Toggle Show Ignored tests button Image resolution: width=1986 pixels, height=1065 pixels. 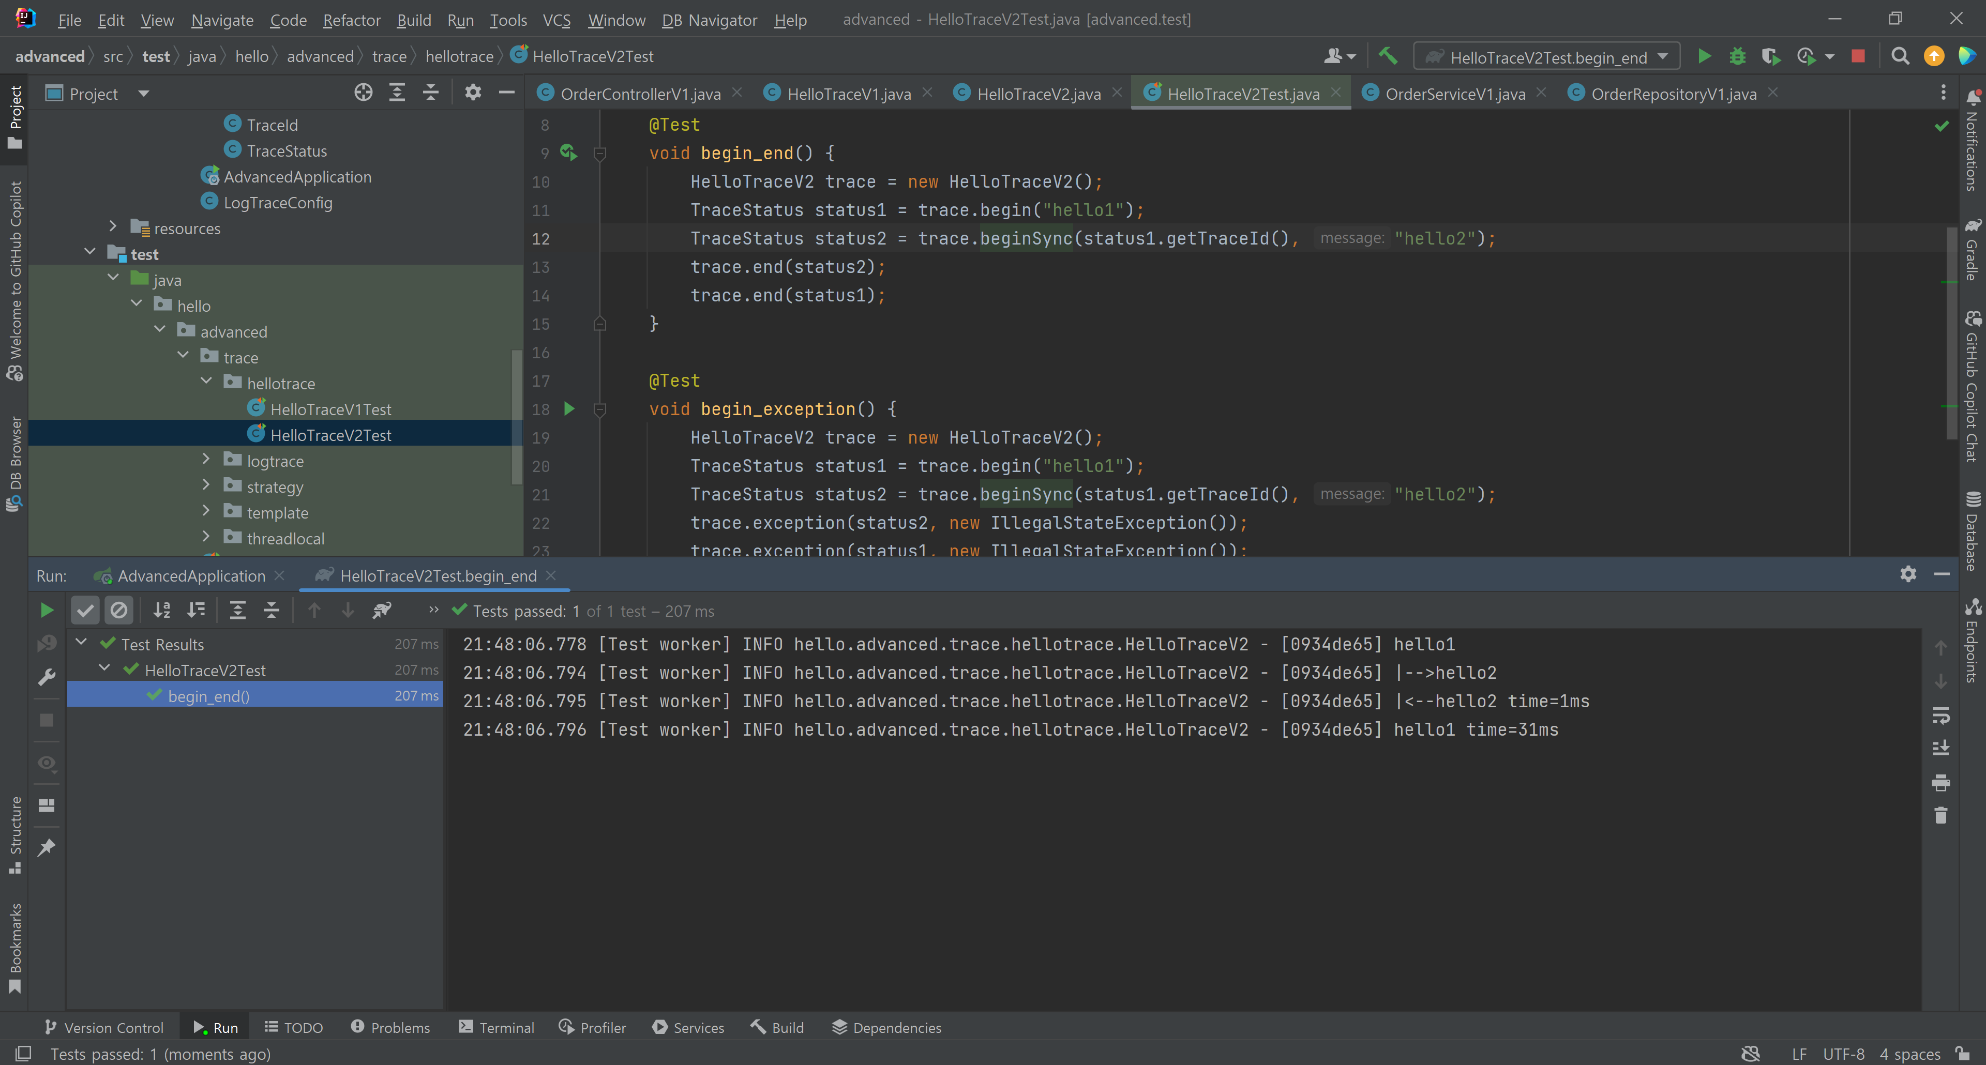[119, 611]
